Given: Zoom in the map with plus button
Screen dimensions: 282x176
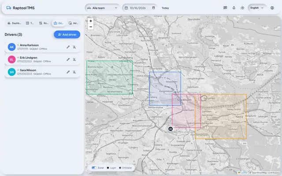Looking at the screenshot, I should point(91,21).
